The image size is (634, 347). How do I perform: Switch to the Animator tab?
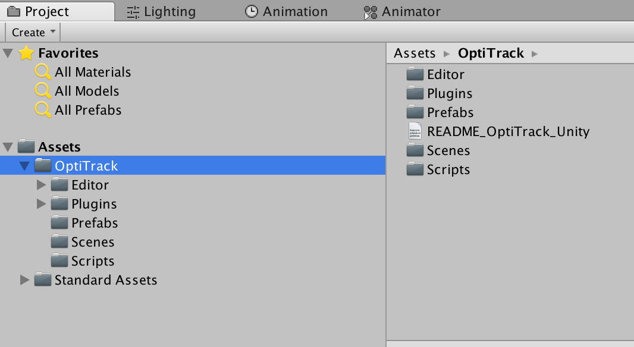[410, 11]
